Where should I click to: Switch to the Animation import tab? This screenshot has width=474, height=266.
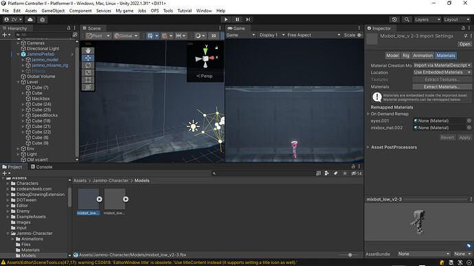(x=423, y=56)
